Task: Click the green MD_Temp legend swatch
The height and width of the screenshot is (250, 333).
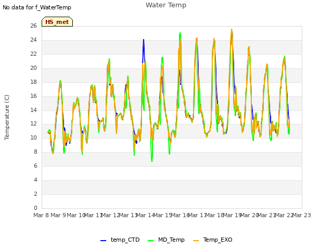Action: (150, 241)
